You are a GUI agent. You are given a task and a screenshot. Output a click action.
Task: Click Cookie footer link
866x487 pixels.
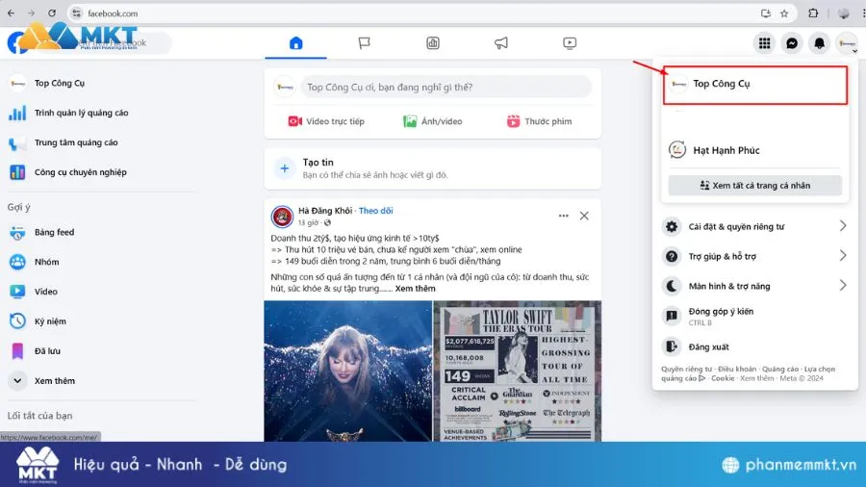(x=723, y=378)
